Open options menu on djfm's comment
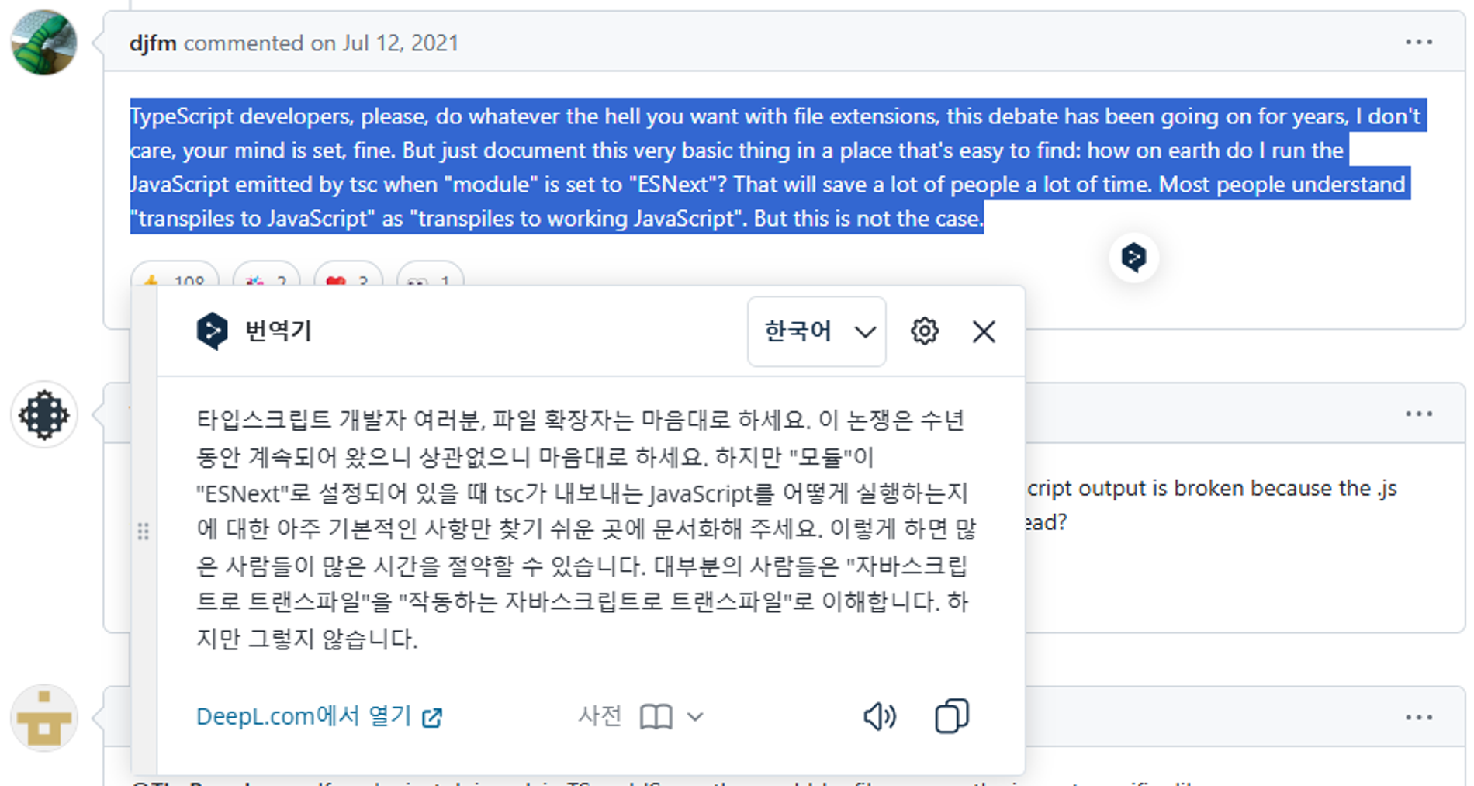Screen dimensions: 1474x786 pos(1419,42)
